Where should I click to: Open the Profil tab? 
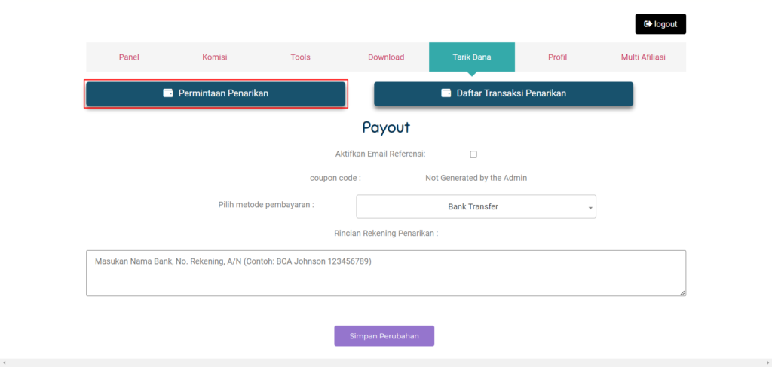click(557, 57)
